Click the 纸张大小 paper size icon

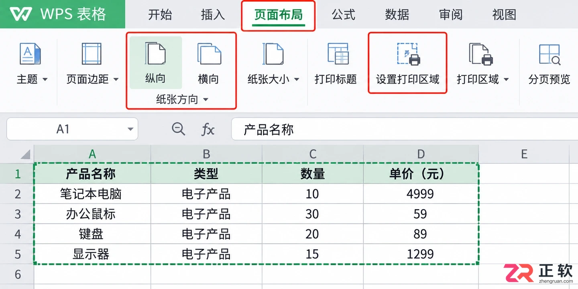pos(273,54)
